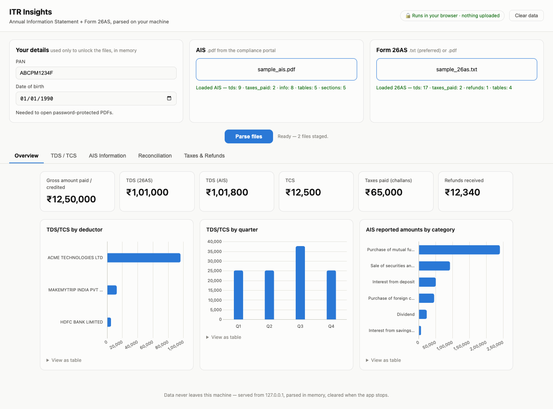Viewport: 553px width, 409px height.
Task: Click the Parse files button
Action: pos(249,136)
